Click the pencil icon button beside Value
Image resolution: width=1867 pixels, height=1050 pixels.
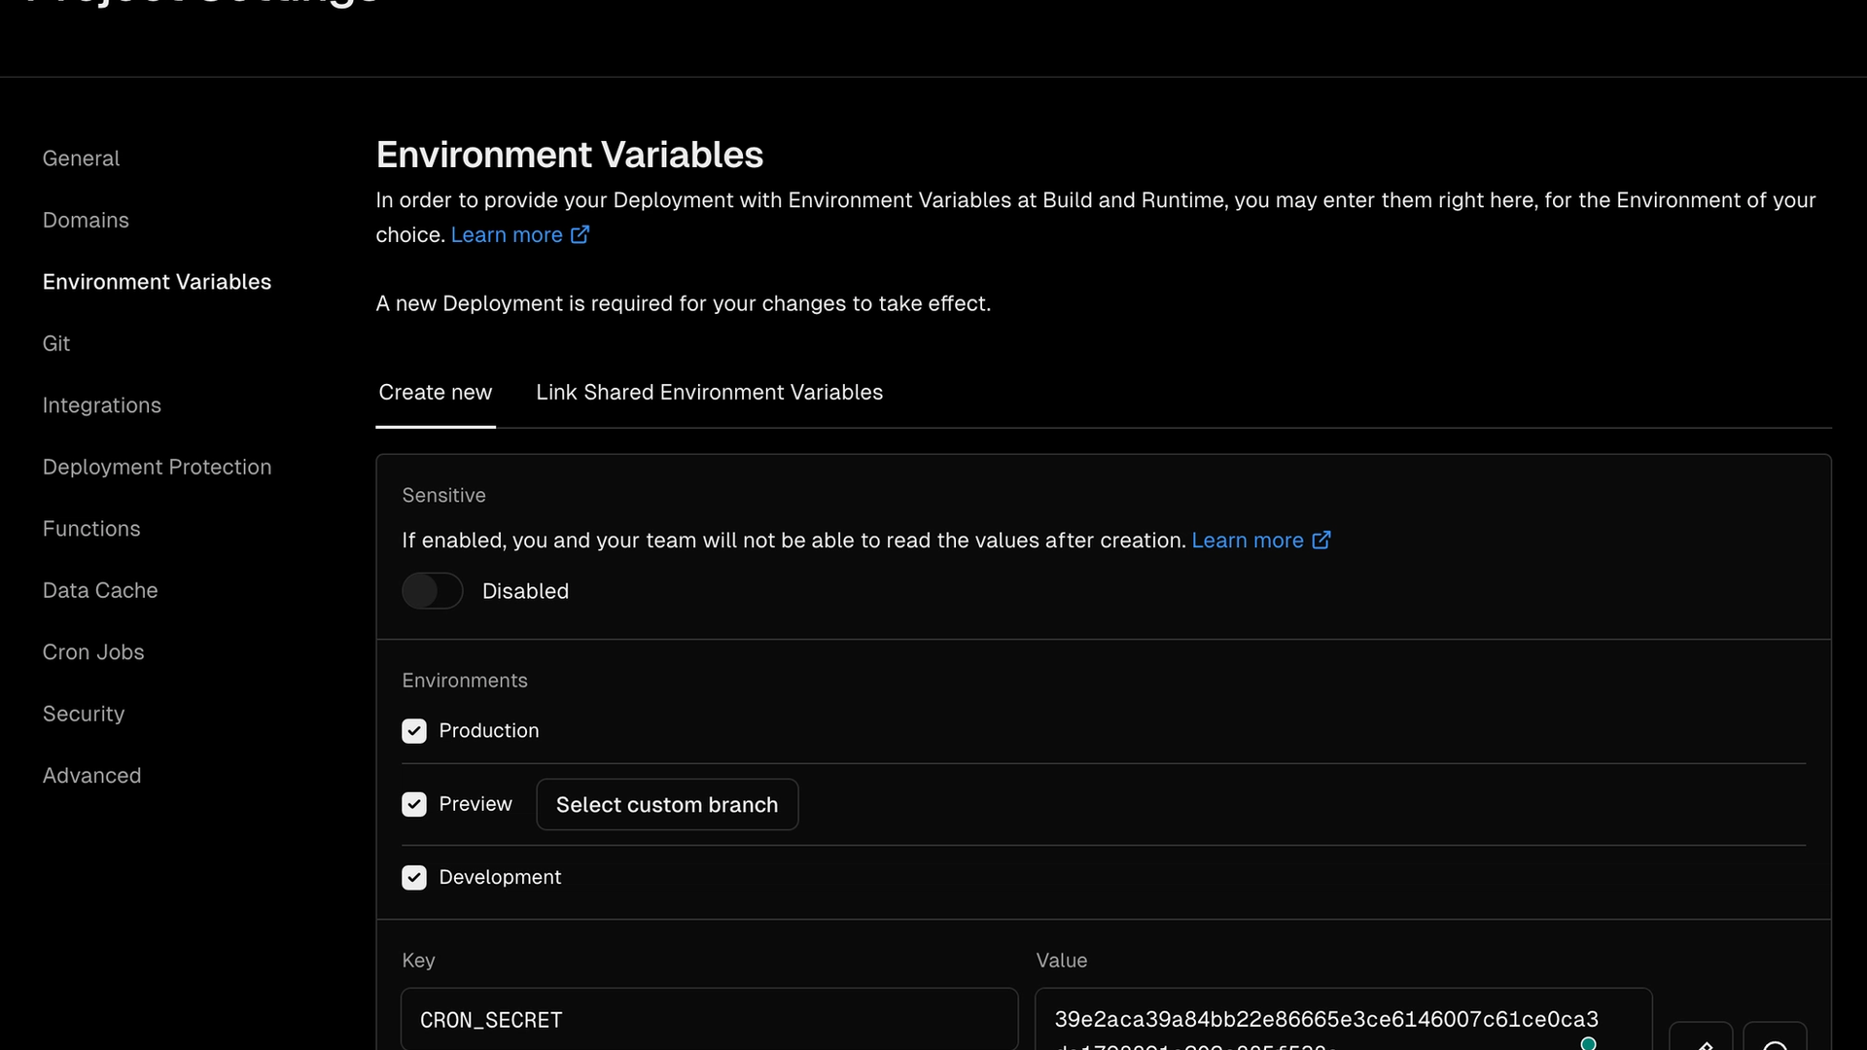(x=1701, y=1040)
